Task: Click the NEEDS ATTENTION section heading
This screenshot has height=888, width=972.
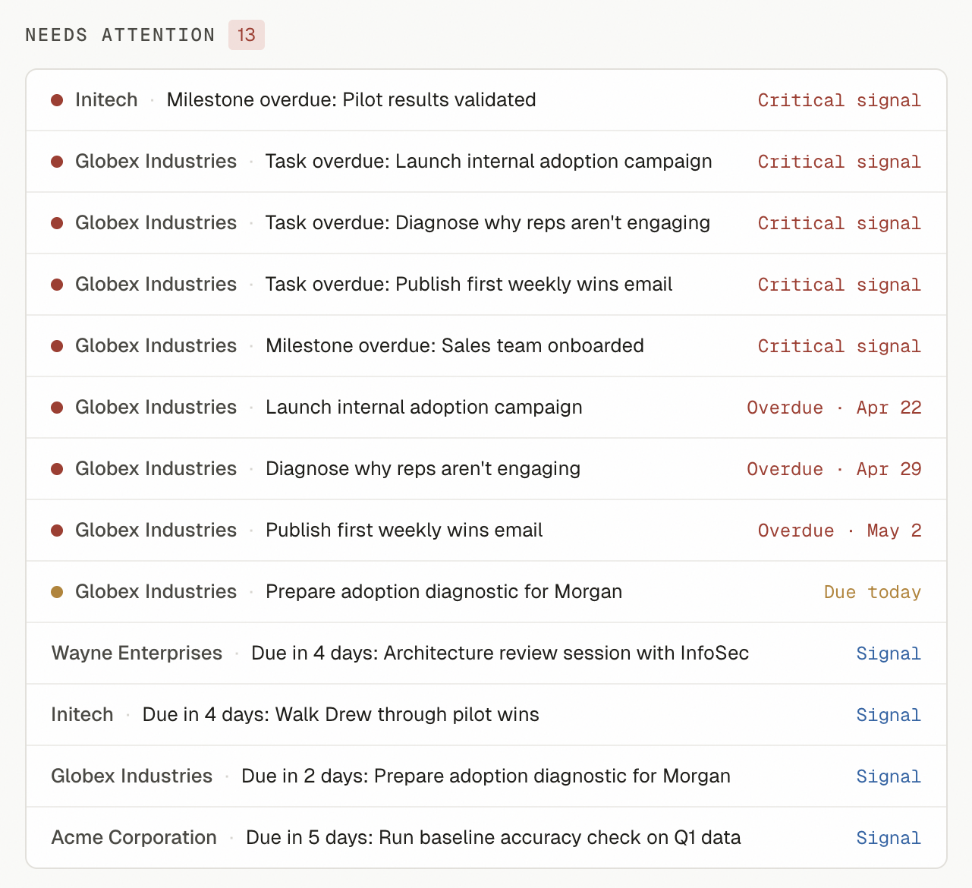Action: (121, 35)
